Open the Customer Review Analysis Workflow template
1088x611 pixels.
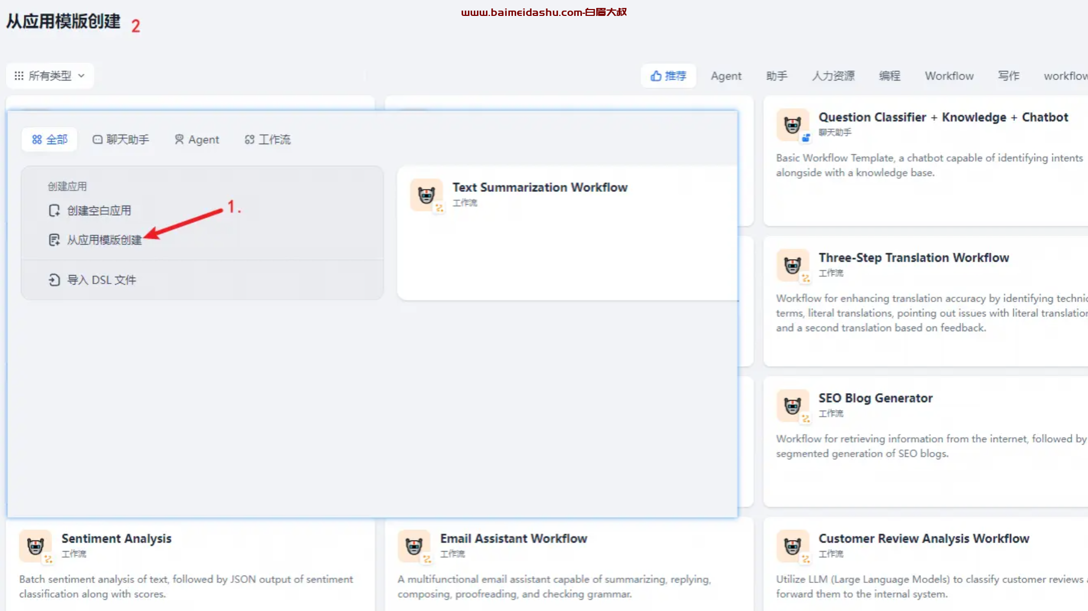pos(926,565)
